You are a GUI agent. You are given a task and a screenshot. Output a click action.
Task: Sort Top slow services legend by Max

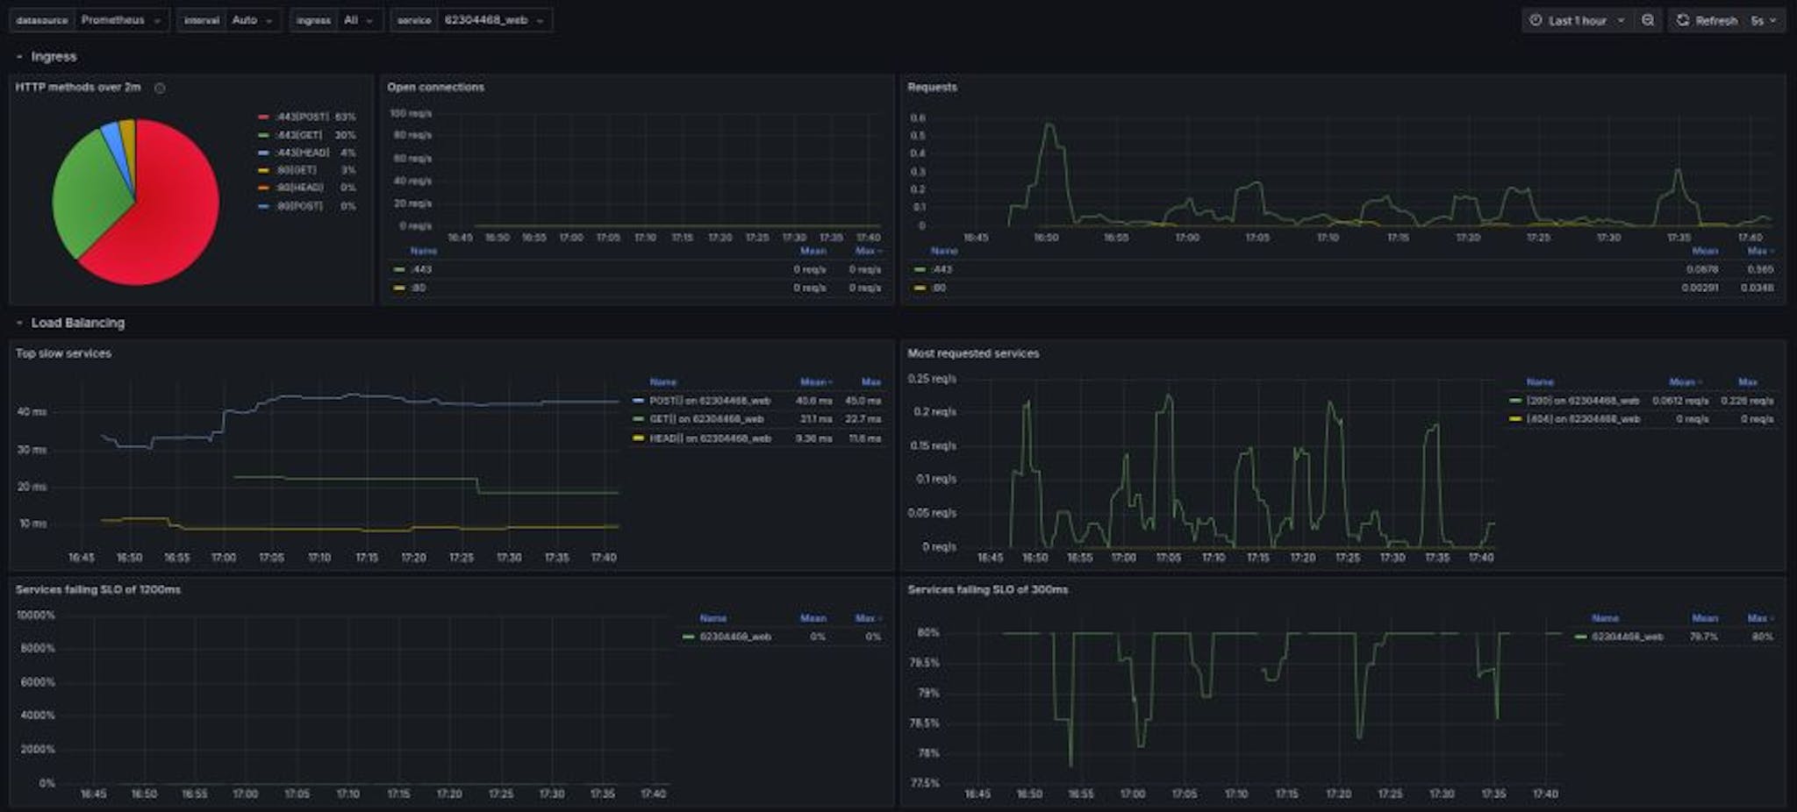pos(870,382)
